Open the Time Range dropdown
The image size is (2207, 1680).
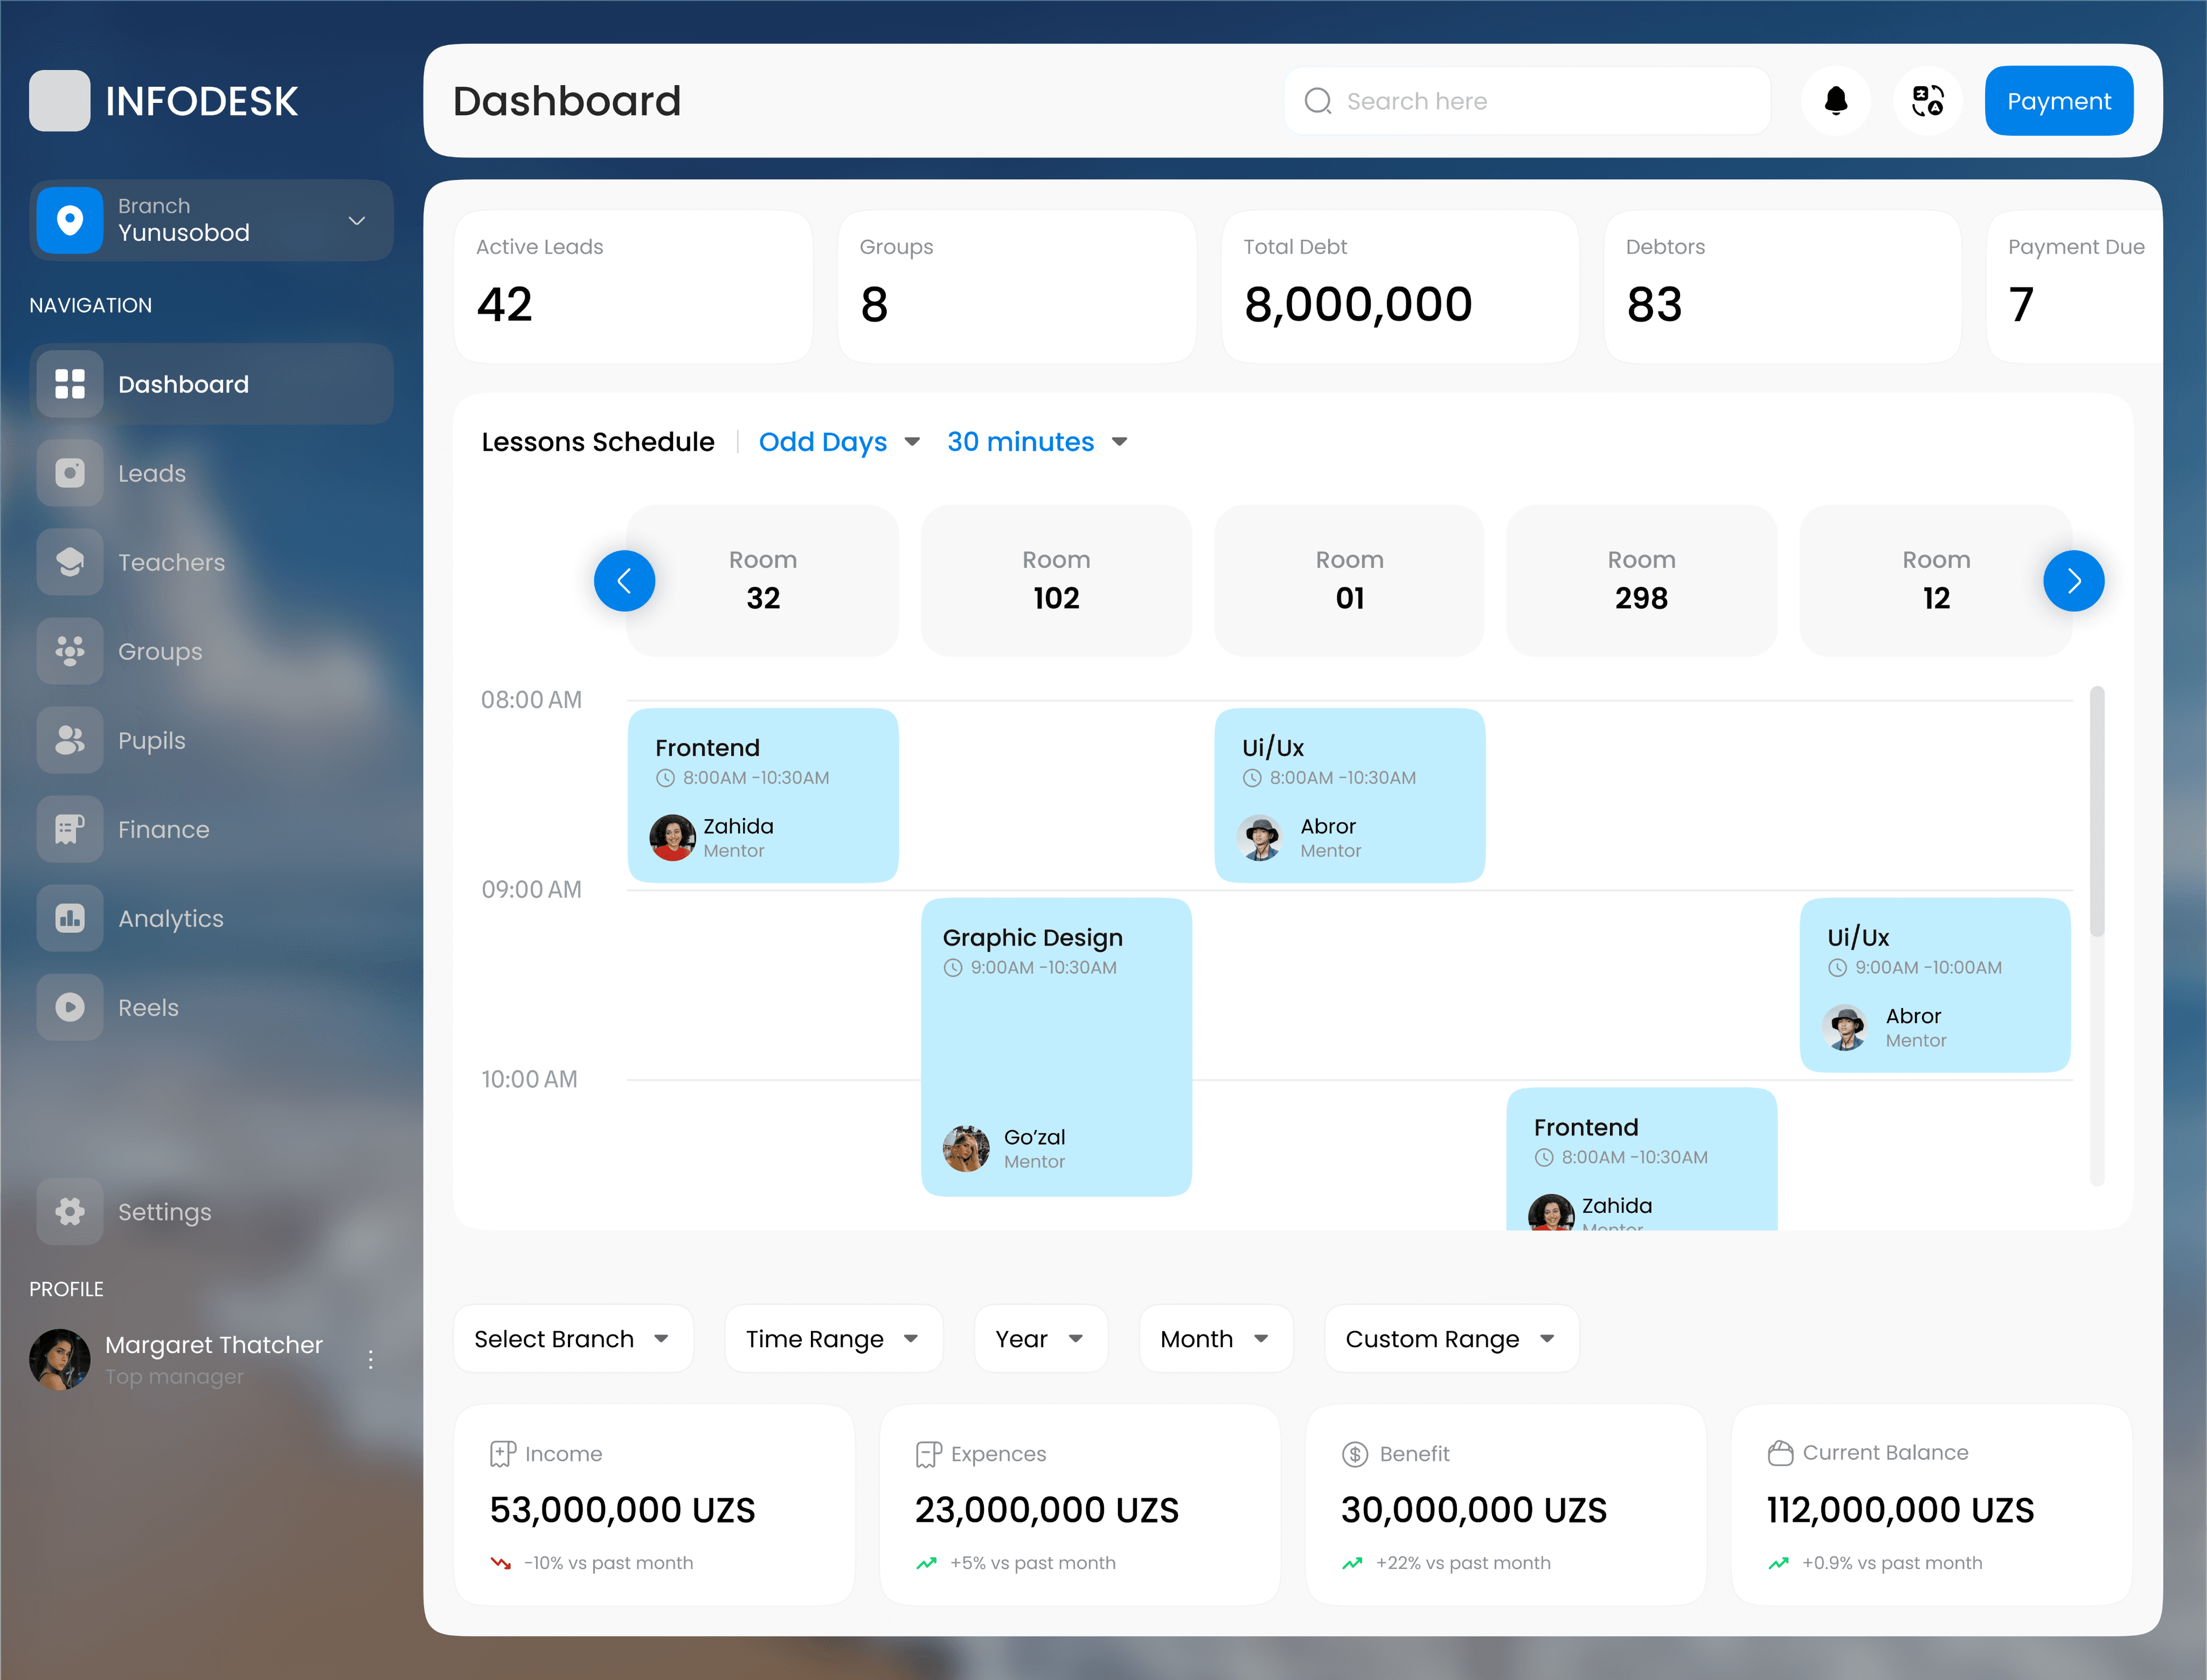click(x=833, y=1339)
